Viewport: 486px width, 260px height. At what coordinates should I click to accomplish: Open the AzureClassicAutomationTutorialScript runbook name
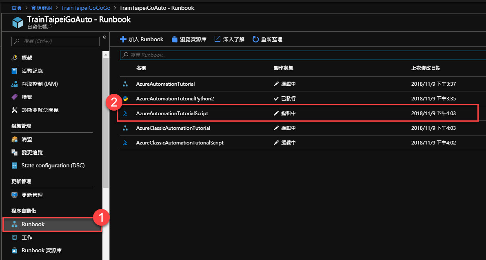tap(180, 143)
